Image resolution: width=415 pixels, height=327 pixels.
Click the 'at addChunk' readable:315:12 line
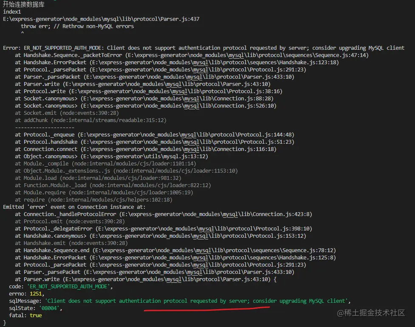coord(90,120)
